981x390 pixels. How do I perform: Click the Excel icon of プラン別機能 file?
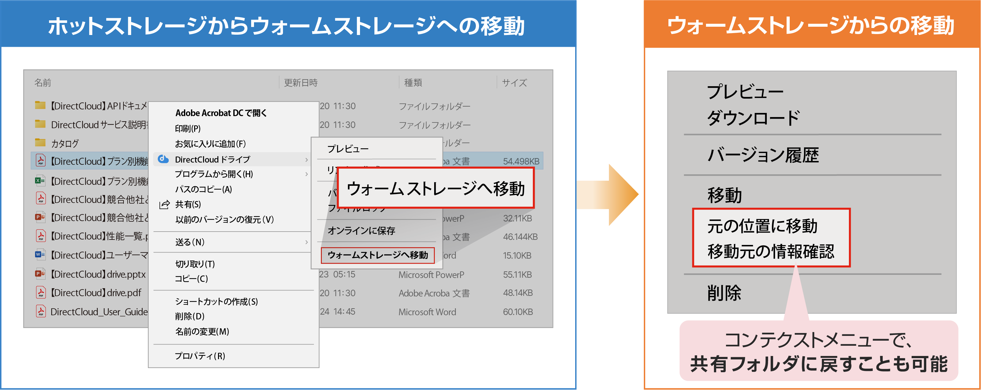point(40,180)
